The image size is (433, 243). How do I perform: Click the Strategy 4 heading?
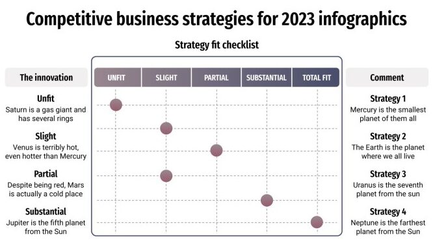click(x=387, y=212)
